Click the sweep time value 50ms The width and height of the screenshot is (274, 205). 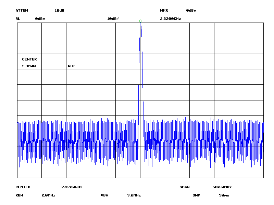pyautogui.click(x=224, y=195)
